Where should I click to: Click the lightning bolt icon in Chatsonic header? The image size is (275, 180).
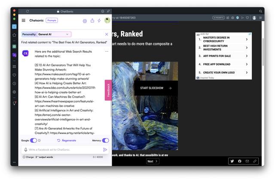tap(99, 21)
